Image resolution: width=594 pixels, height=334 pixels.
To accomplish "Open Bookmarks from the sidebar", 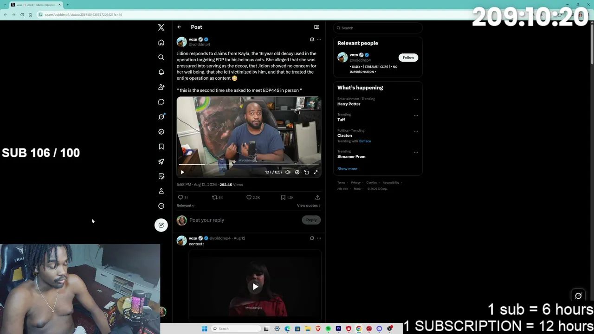I will [161, 147].
